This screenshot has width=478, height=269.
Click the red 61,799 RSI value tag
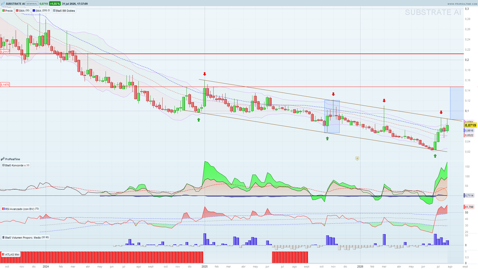point(469,207)
